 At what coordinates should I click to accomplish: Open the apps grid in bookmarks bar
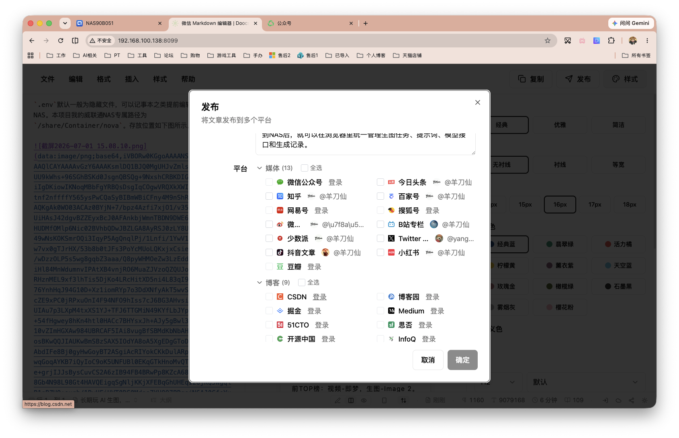[31, 55]
